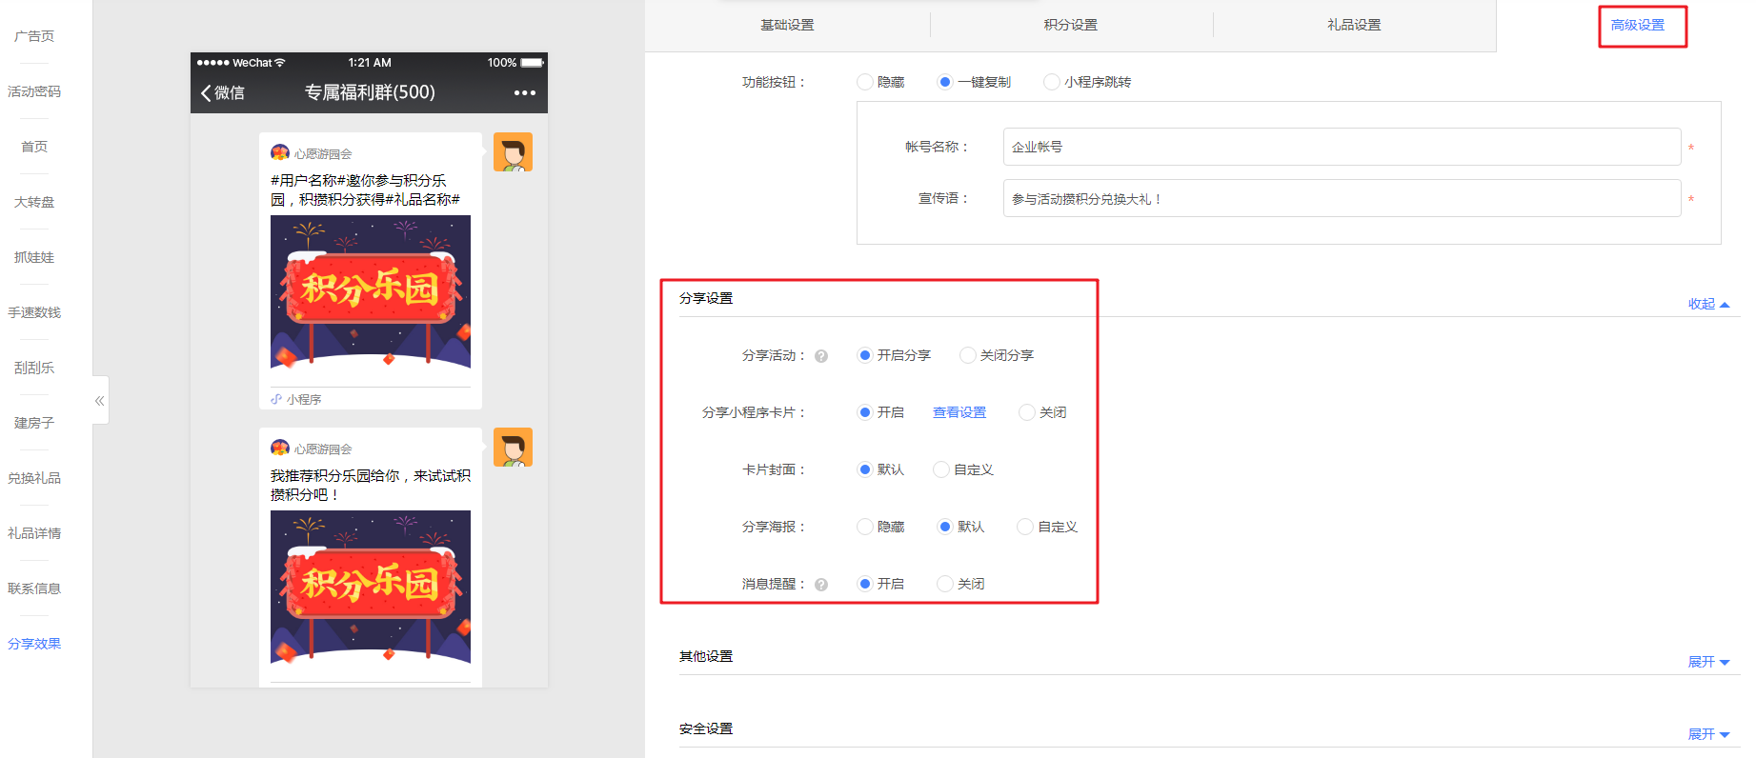1756x758 pixels.
Task: Switch to 高级设置 tab
Action: click(1638, 25)
